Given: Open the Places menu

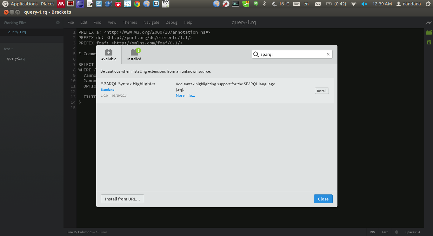Looking at the screenshot, I should tap(48, 4).
